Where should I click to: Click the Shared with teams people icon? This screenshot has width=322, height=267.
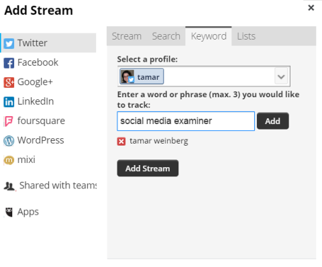(9, 186)
